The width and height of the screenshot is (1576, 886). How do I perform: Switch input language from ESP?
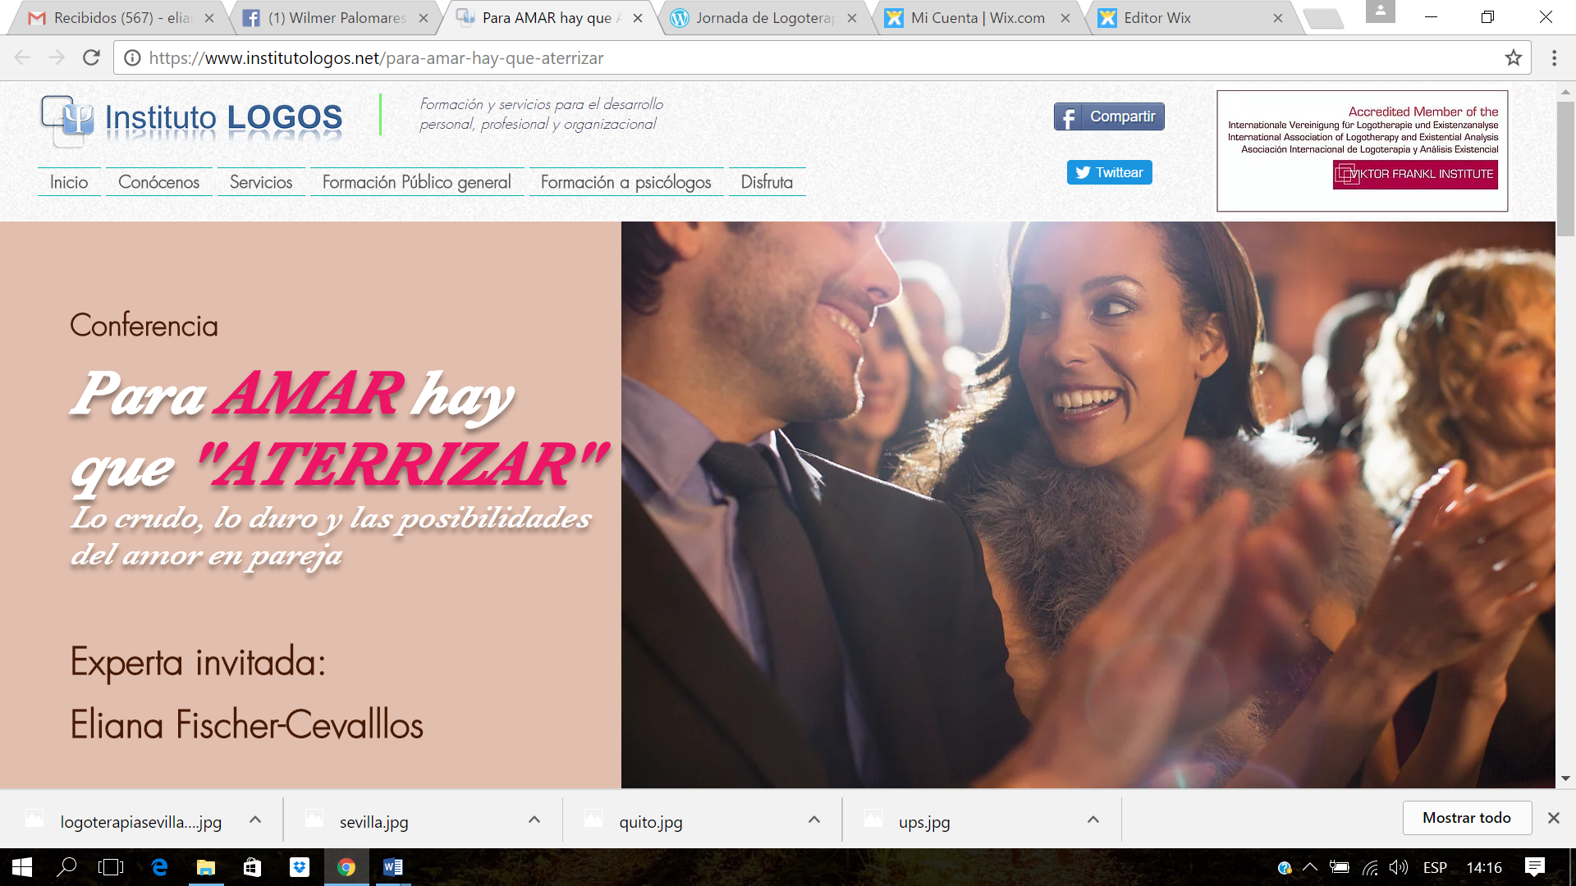pos(1435,867)
